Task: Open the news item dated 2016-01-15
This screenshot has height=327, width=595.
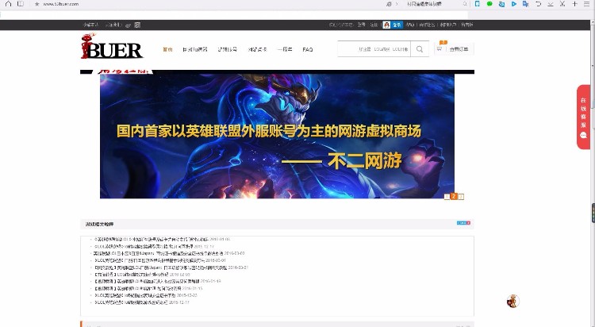Action: (x=148, y=289)
